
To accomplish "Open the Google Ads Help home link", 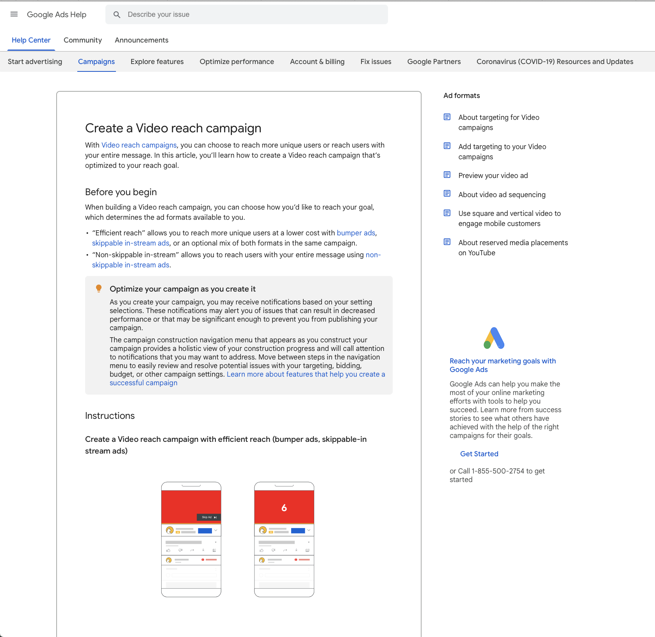I will point(57,14).
